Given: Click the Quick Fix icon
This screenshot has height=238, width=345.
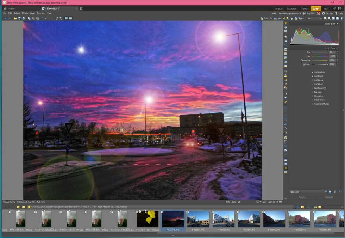Looking at the screenshot, I should pyautogui.click(x=262, y=18).
